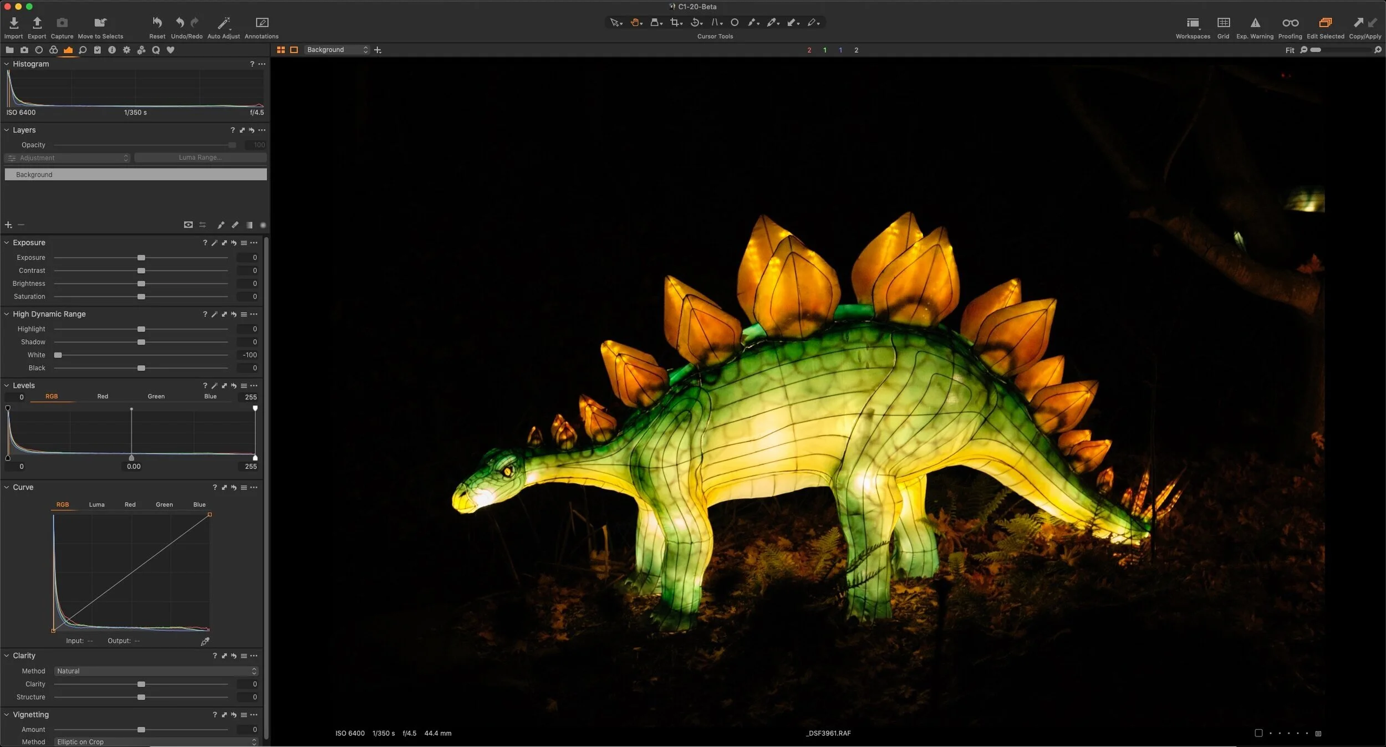Click the Luma Range button

coord(200,158)
